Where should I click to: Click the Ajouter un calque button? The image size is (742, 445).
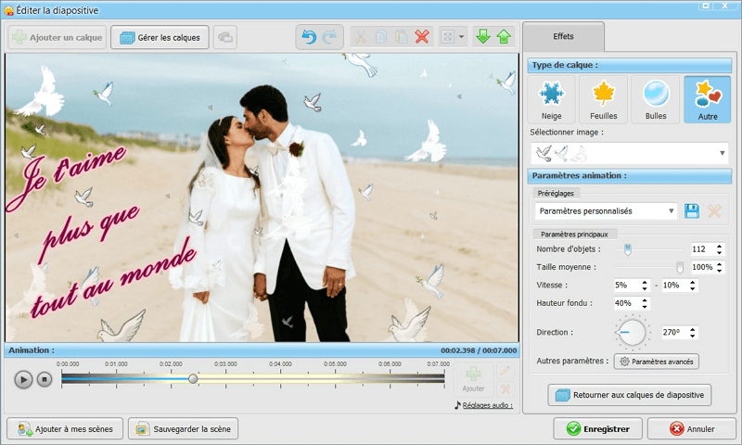(58, 37)
